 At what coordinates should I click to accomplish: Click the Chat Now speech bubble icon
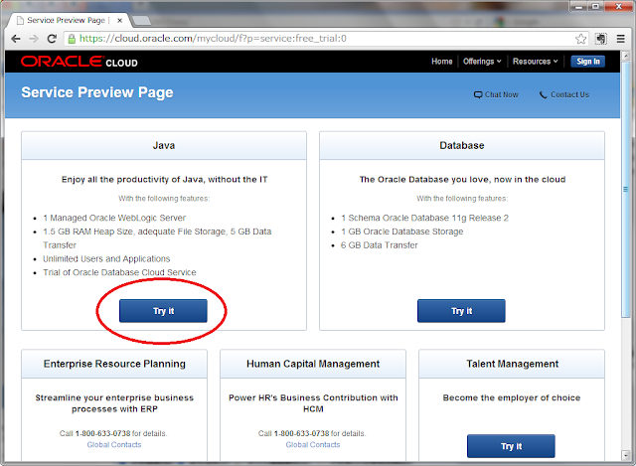pyautogui.click(x=478, y=95)
